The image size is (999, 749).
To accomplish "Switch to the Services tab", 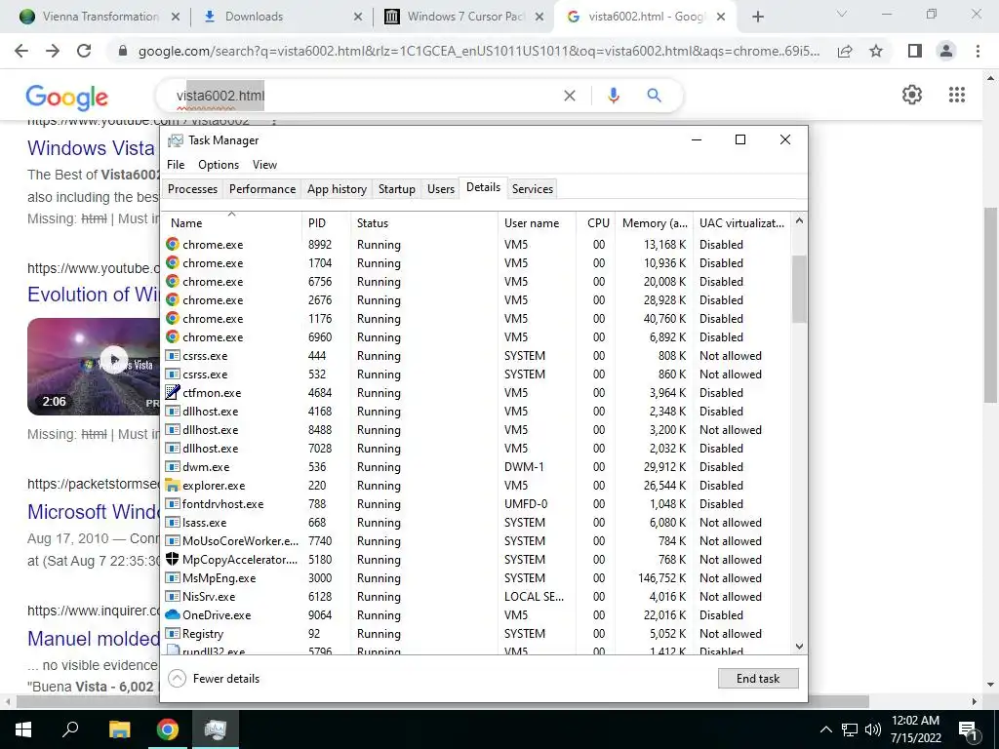I will coord(533,188).
